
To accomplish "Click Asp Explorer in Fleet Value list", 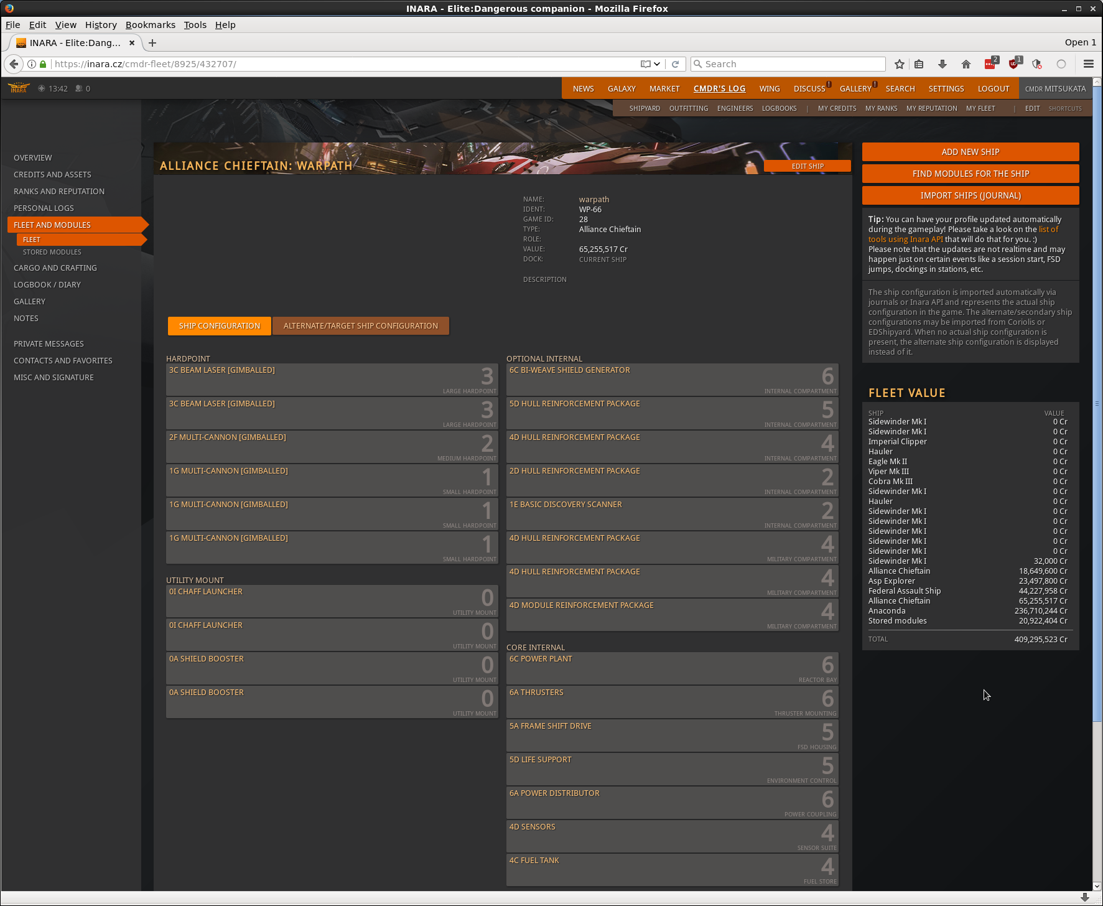I will click(891, 581).
